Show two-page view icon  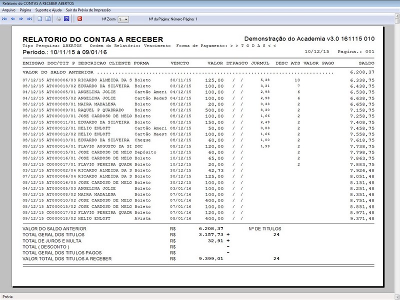pyautogui.click(x=48, y=19)
